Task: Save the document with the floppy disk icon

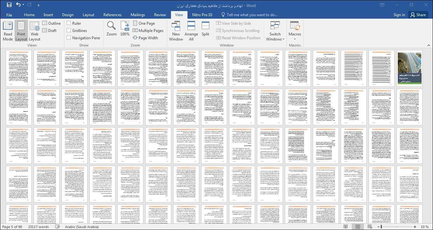Action: (9, 5)
